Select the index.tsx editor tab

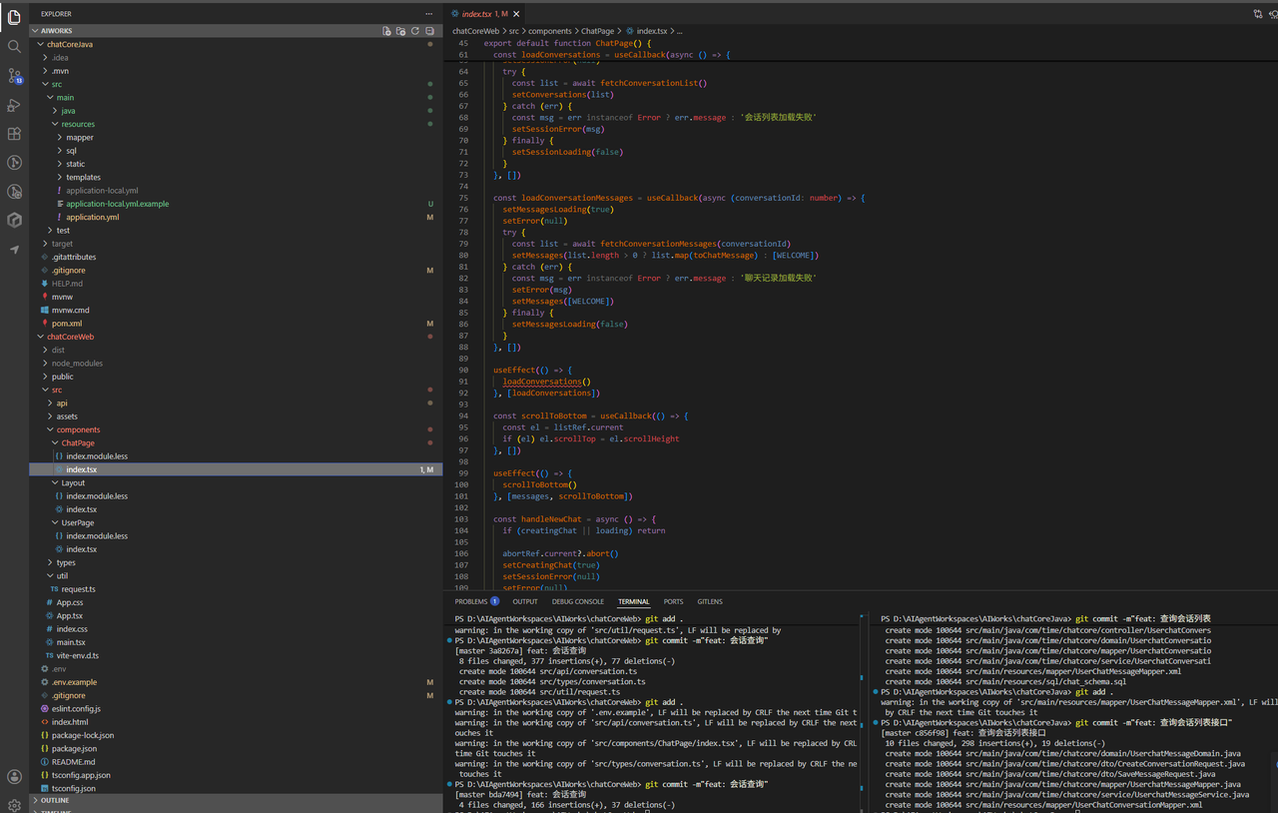tap(483, 14)
